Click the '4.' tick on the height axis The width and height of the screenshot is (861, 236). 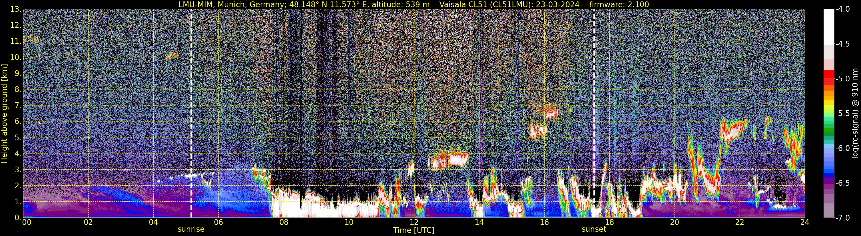pyautogui.click(x=18, y=154)
